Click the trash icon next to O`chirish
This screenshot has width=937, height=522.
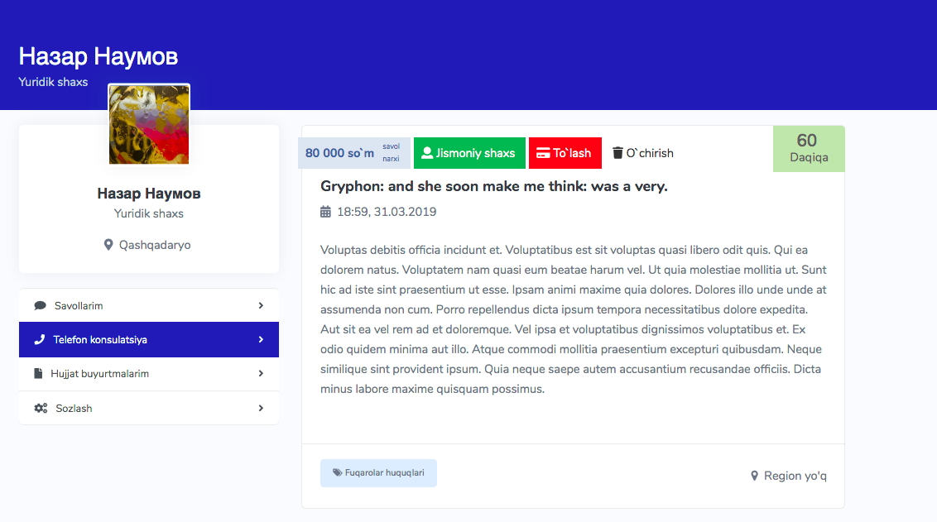617,153
